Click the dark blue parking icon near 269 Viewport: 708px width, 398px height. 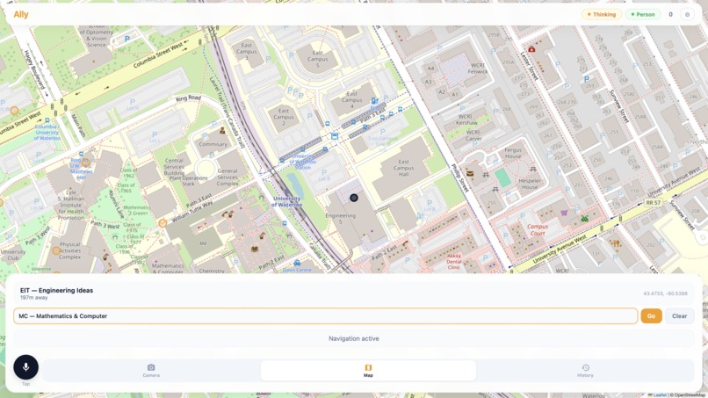[587, 79]
